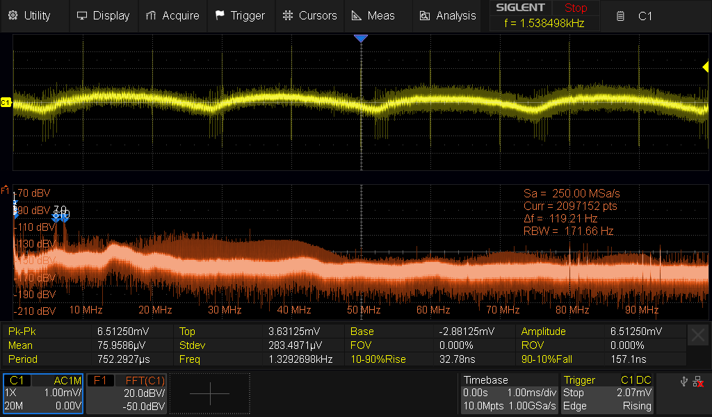712x417 pixels.
Task: Select the yellow trigger level arrow
Action: [705, 67]
